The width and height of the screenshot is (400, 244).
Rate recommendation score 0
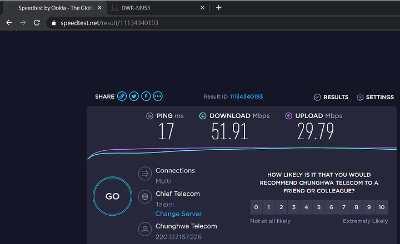click(x=256, y=207)
